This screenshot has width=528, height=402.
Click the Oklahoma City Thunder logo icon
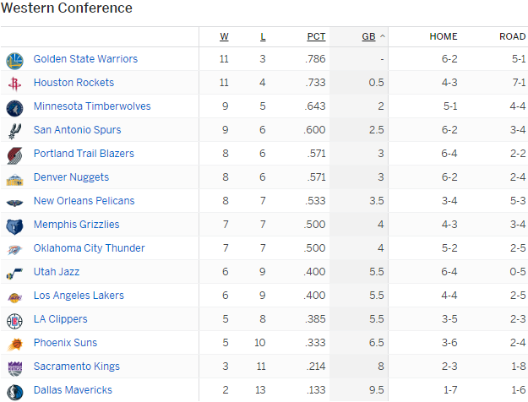tap(14, 249)
